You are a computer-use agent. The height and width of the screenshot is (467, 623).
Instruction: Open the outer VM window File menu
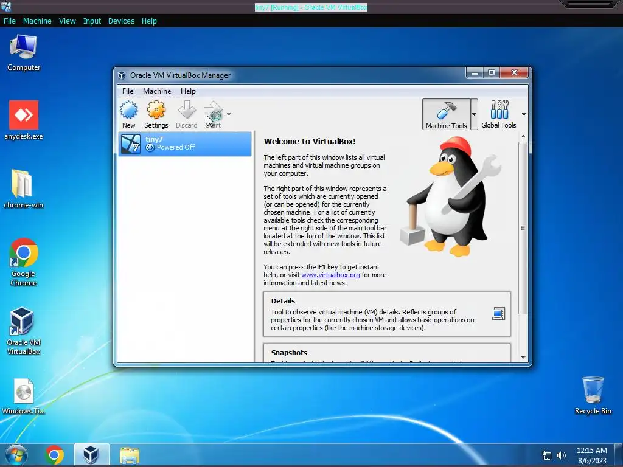coord(10,21)
